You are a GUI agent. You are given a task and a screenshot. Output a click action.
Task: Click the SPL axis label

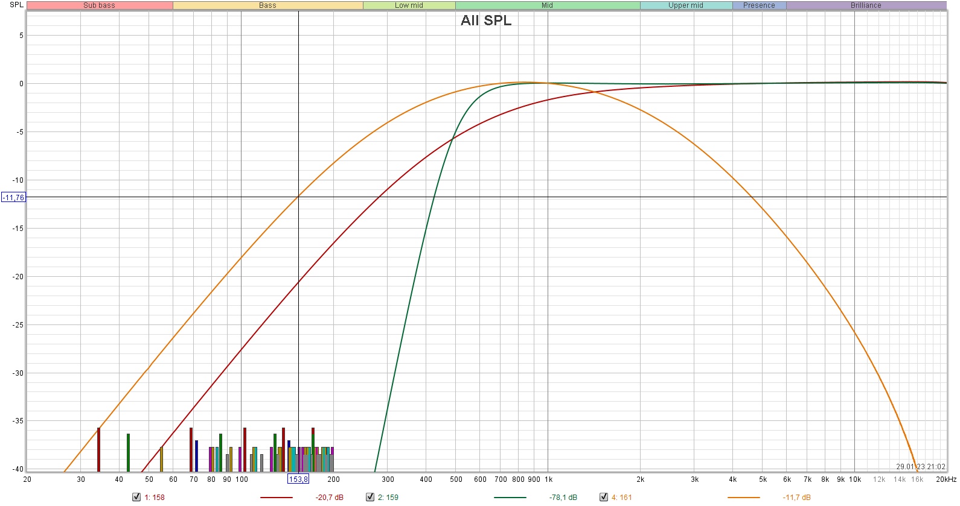(16, 5)
